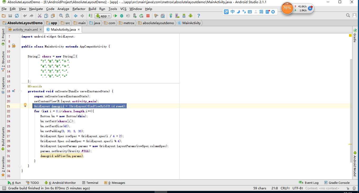Click the Make Project icon
This screenshot has height=193, width=359.
coord(90,16)
